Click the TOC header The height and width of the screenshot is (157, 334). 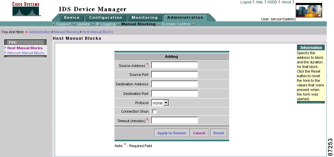pos(26,42)
